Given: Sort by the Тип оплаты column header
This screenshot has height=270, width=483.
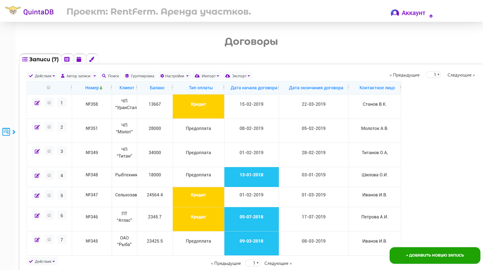Looking at the screenshot, I should (201, 88).
